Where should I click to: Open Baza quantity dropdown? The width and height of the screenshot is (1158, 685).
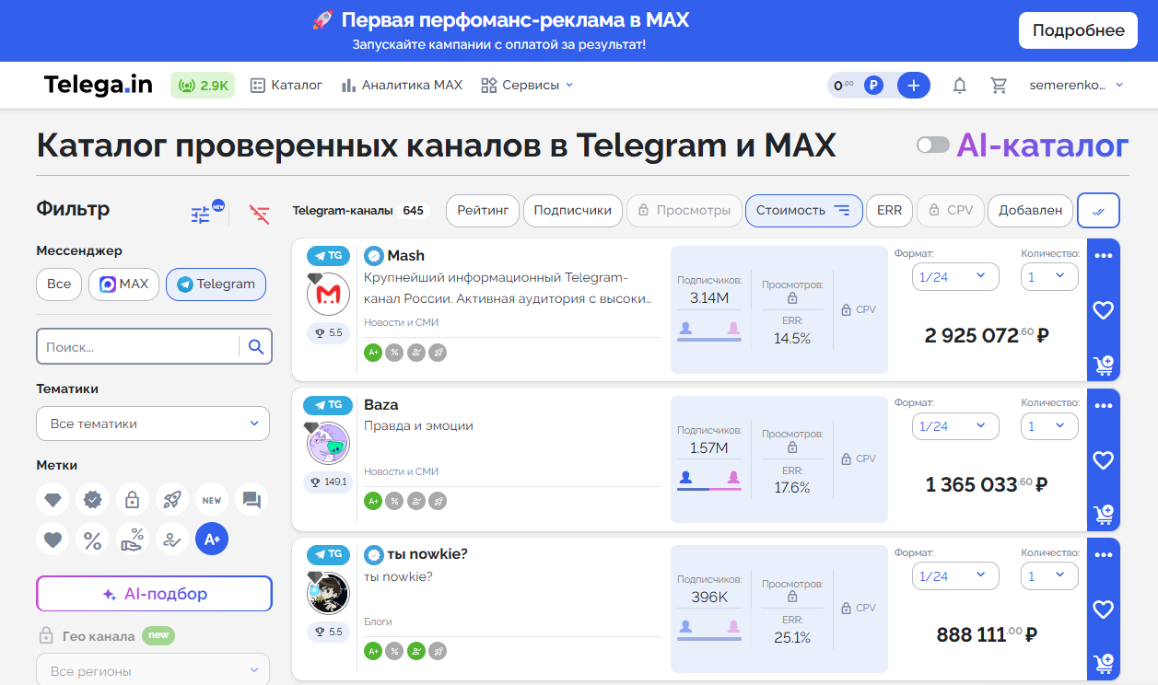1049,425
